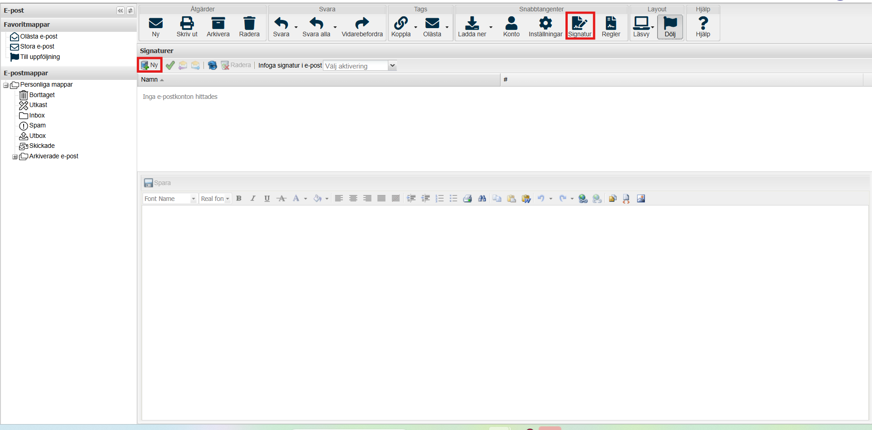Open the Koppla dropdown arrow
This screenshot has width=872, height=430.
tap(416, 27)
